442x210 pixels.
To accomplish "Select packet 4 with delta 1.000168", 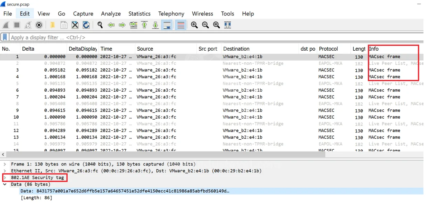I will coord(212,77).
